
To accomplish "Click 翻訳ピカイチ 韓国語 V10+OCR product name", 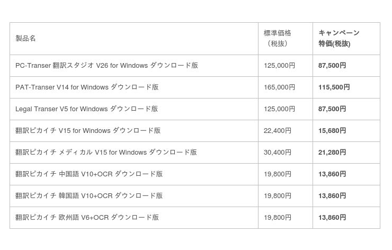I will coord(89,196).
